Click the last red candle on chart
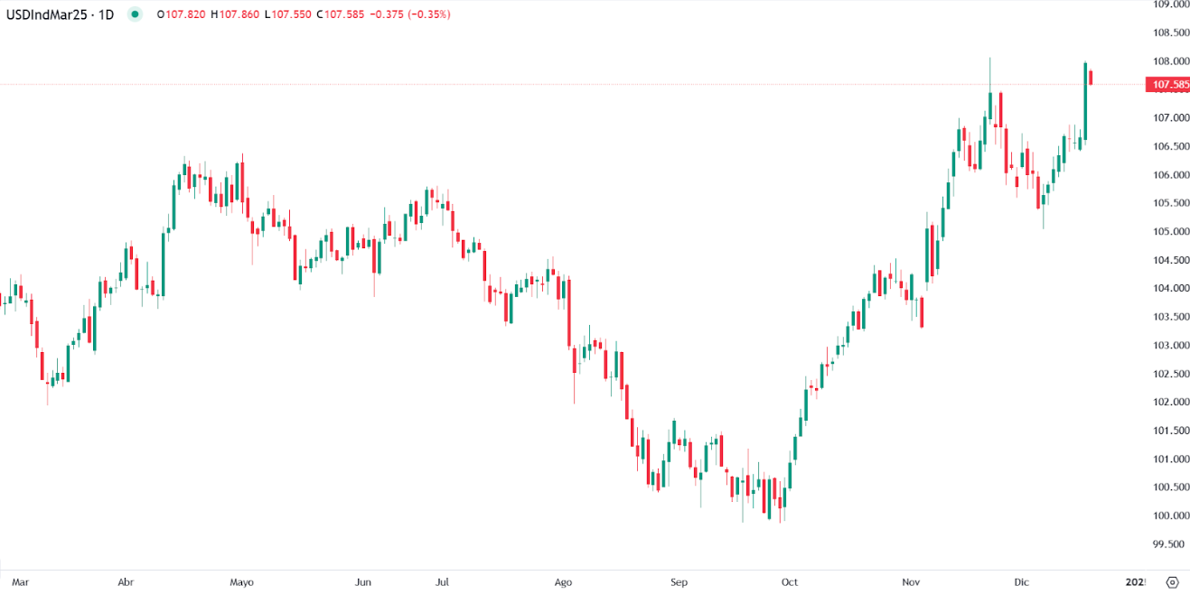This screenshot has width=1190, height=594. (x=1092, y=77)
